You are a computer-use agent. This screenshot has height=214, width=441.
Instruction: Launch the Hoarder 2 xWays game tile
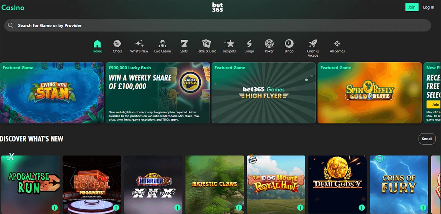(153, 185)
